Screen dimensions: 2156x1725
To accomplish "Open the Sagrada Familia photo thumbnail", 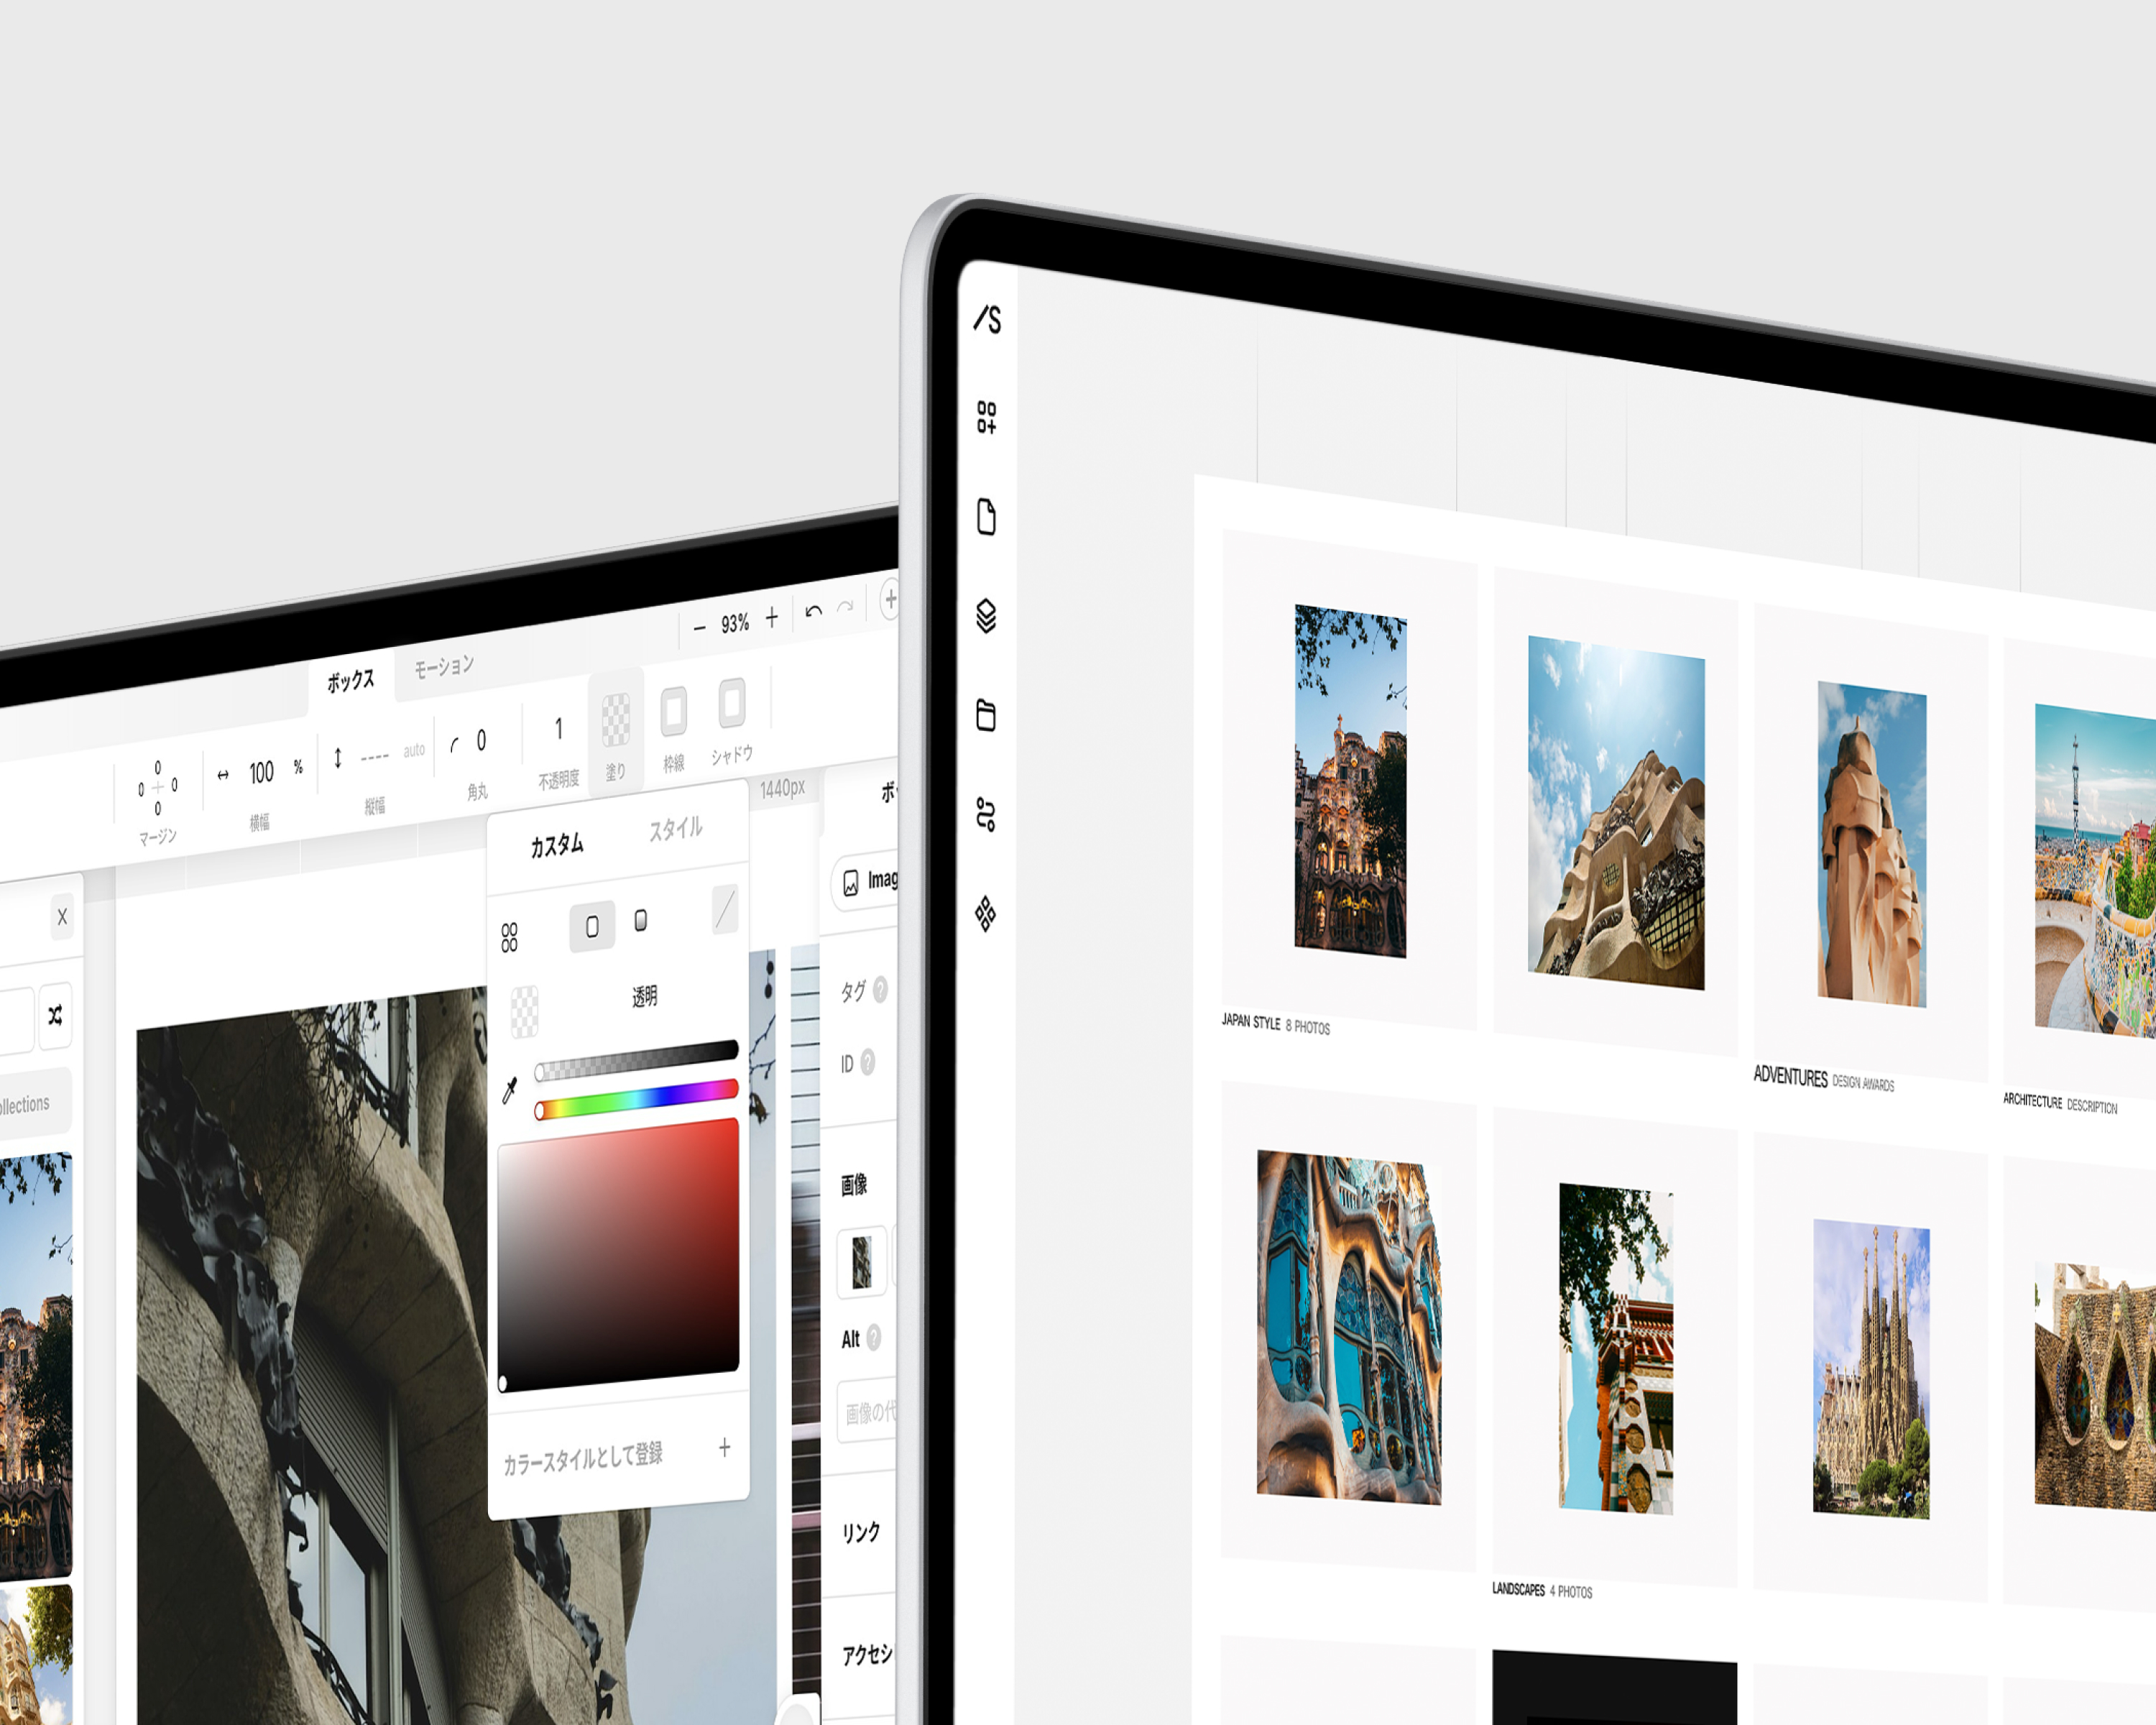I will [1871, 1368].
